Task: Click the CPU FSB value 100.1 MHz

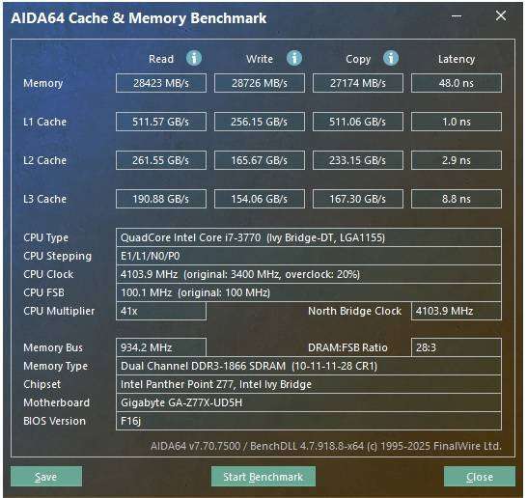Action: click(309, 292)
